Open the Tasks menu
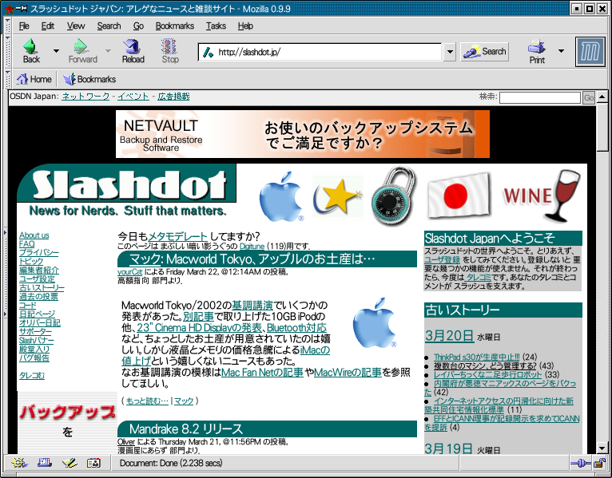 pos(216,26)
